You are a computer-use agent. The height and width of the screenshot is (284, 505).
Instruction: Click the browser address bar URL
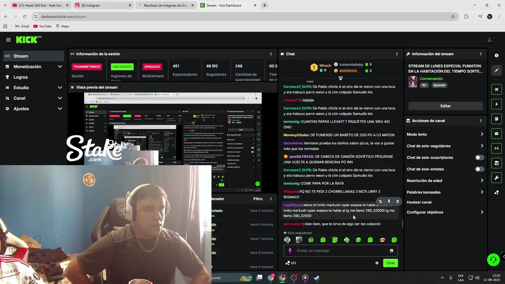coord(64,17)
